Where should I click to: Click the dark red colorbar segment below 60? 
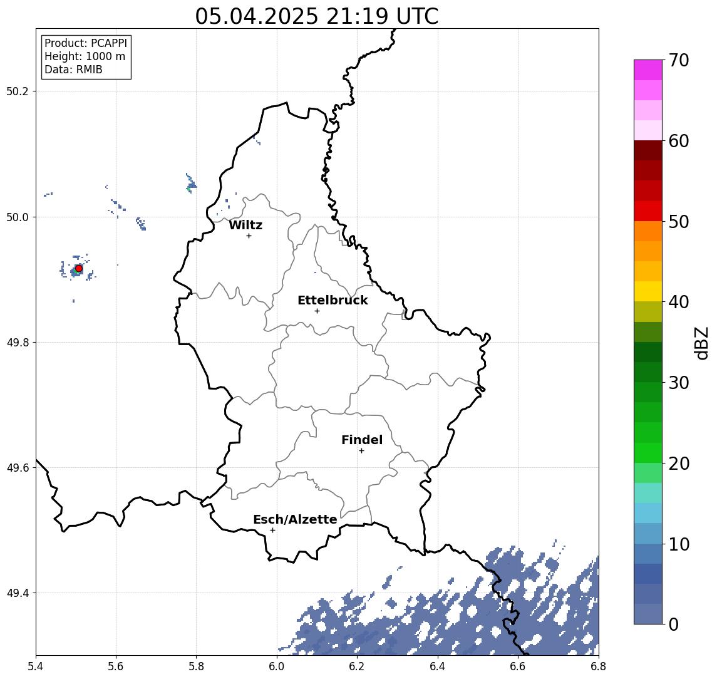click(x=648, y=150)
